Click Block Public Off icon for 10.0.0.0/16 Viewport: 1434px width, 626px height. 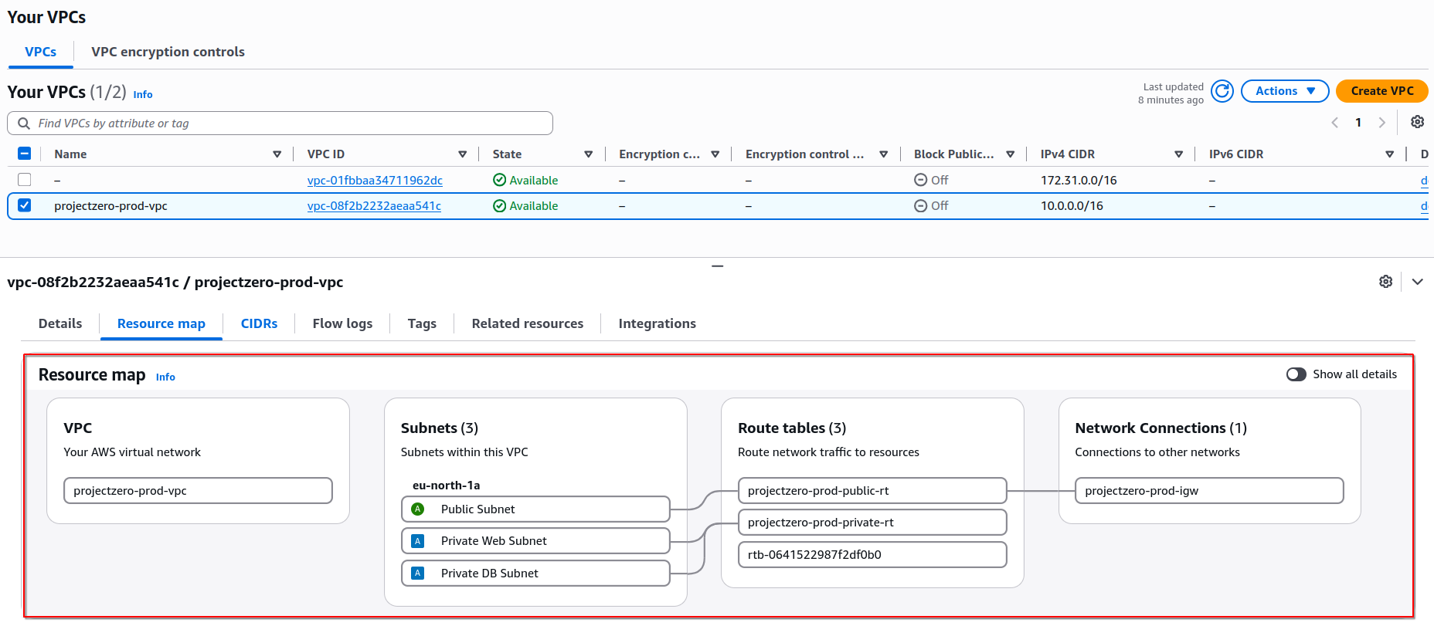pyautogui.click(x=921, y=206)
